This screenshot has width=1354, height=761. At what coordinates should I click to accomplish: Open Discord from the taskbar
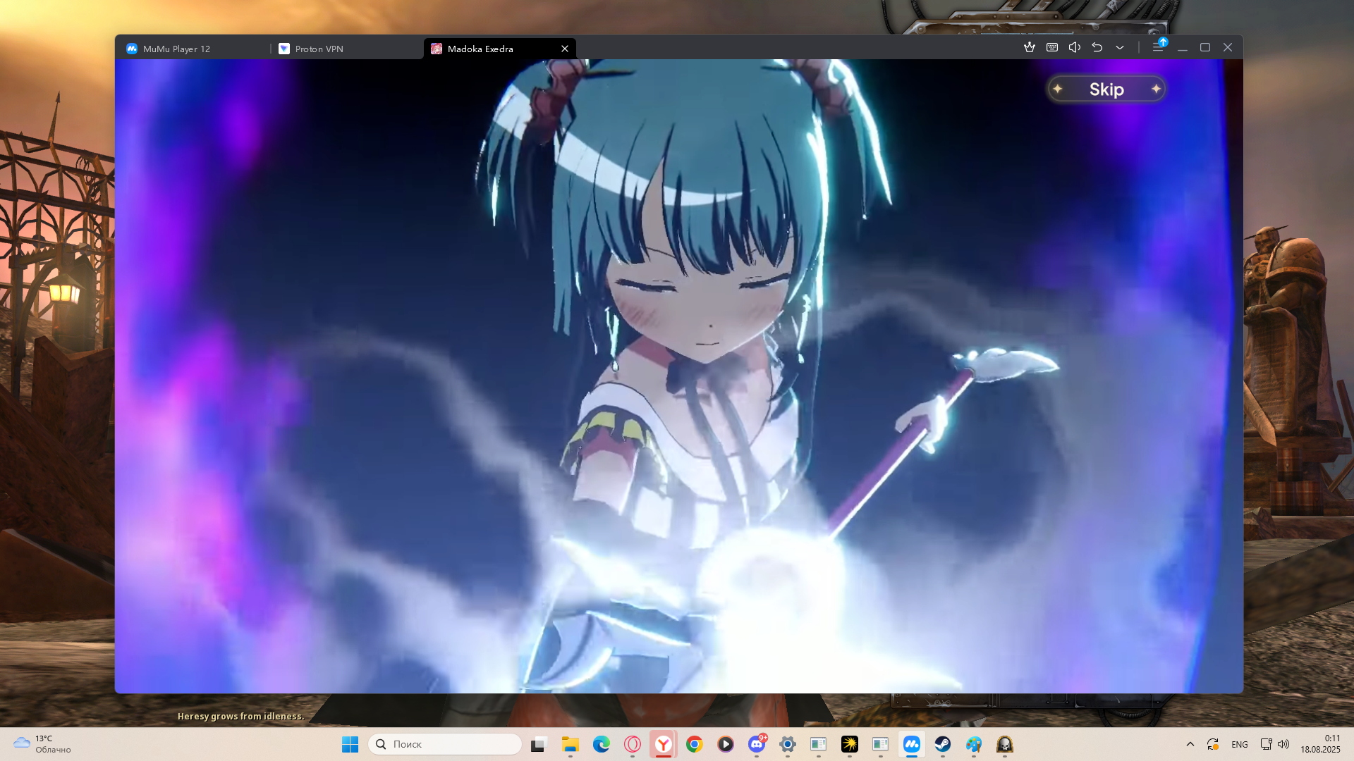click(x=757, y=744)
